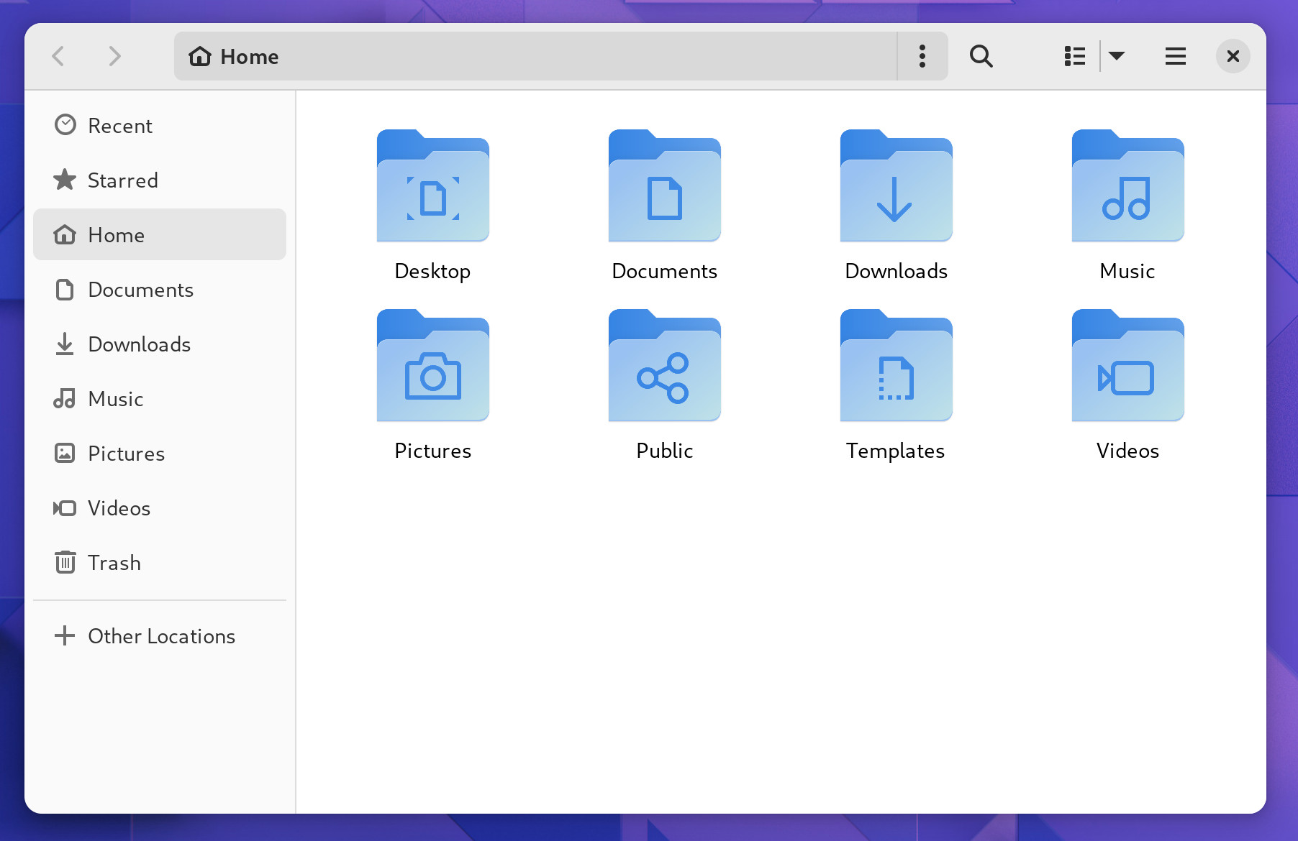The image size is (1298, 841).
Task: Click the Starred sidebar icon
Action: click(x=65, y=180)
